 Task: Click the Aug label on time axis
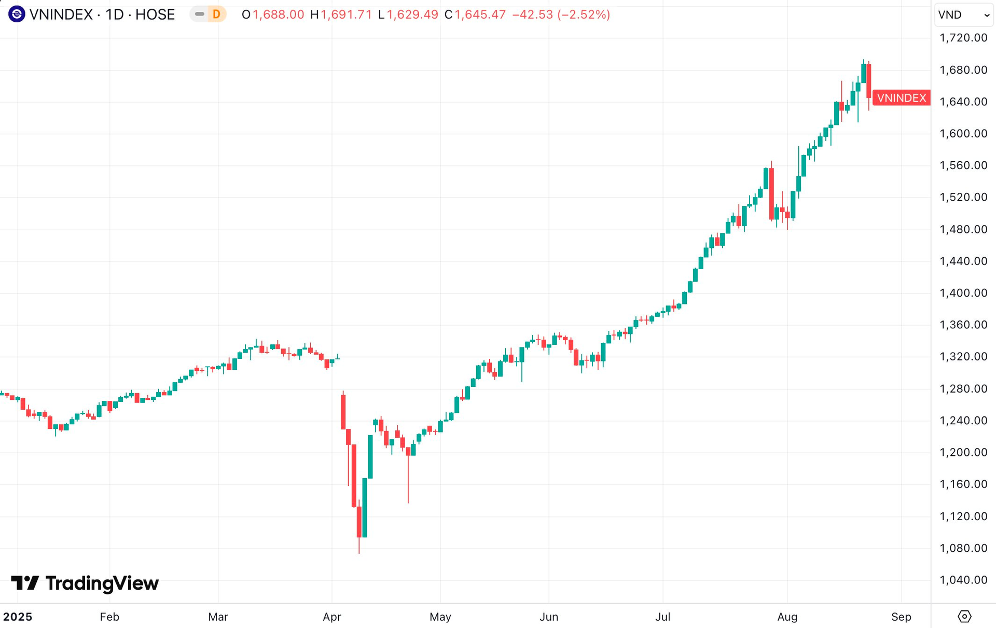pos(787,617)
